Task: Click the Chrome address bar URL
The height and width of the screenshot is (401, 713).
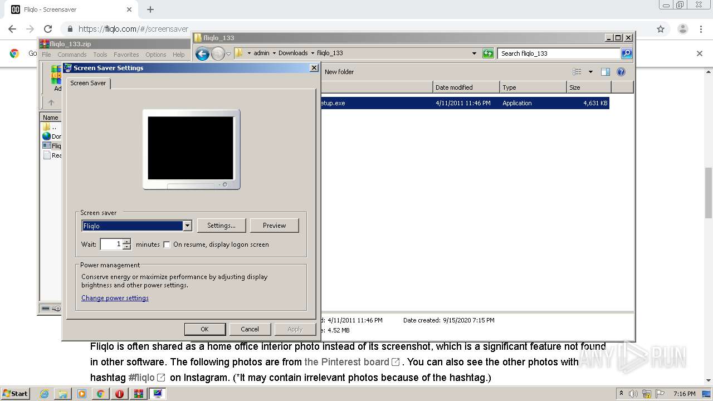Action: click(x=133, y=29)
